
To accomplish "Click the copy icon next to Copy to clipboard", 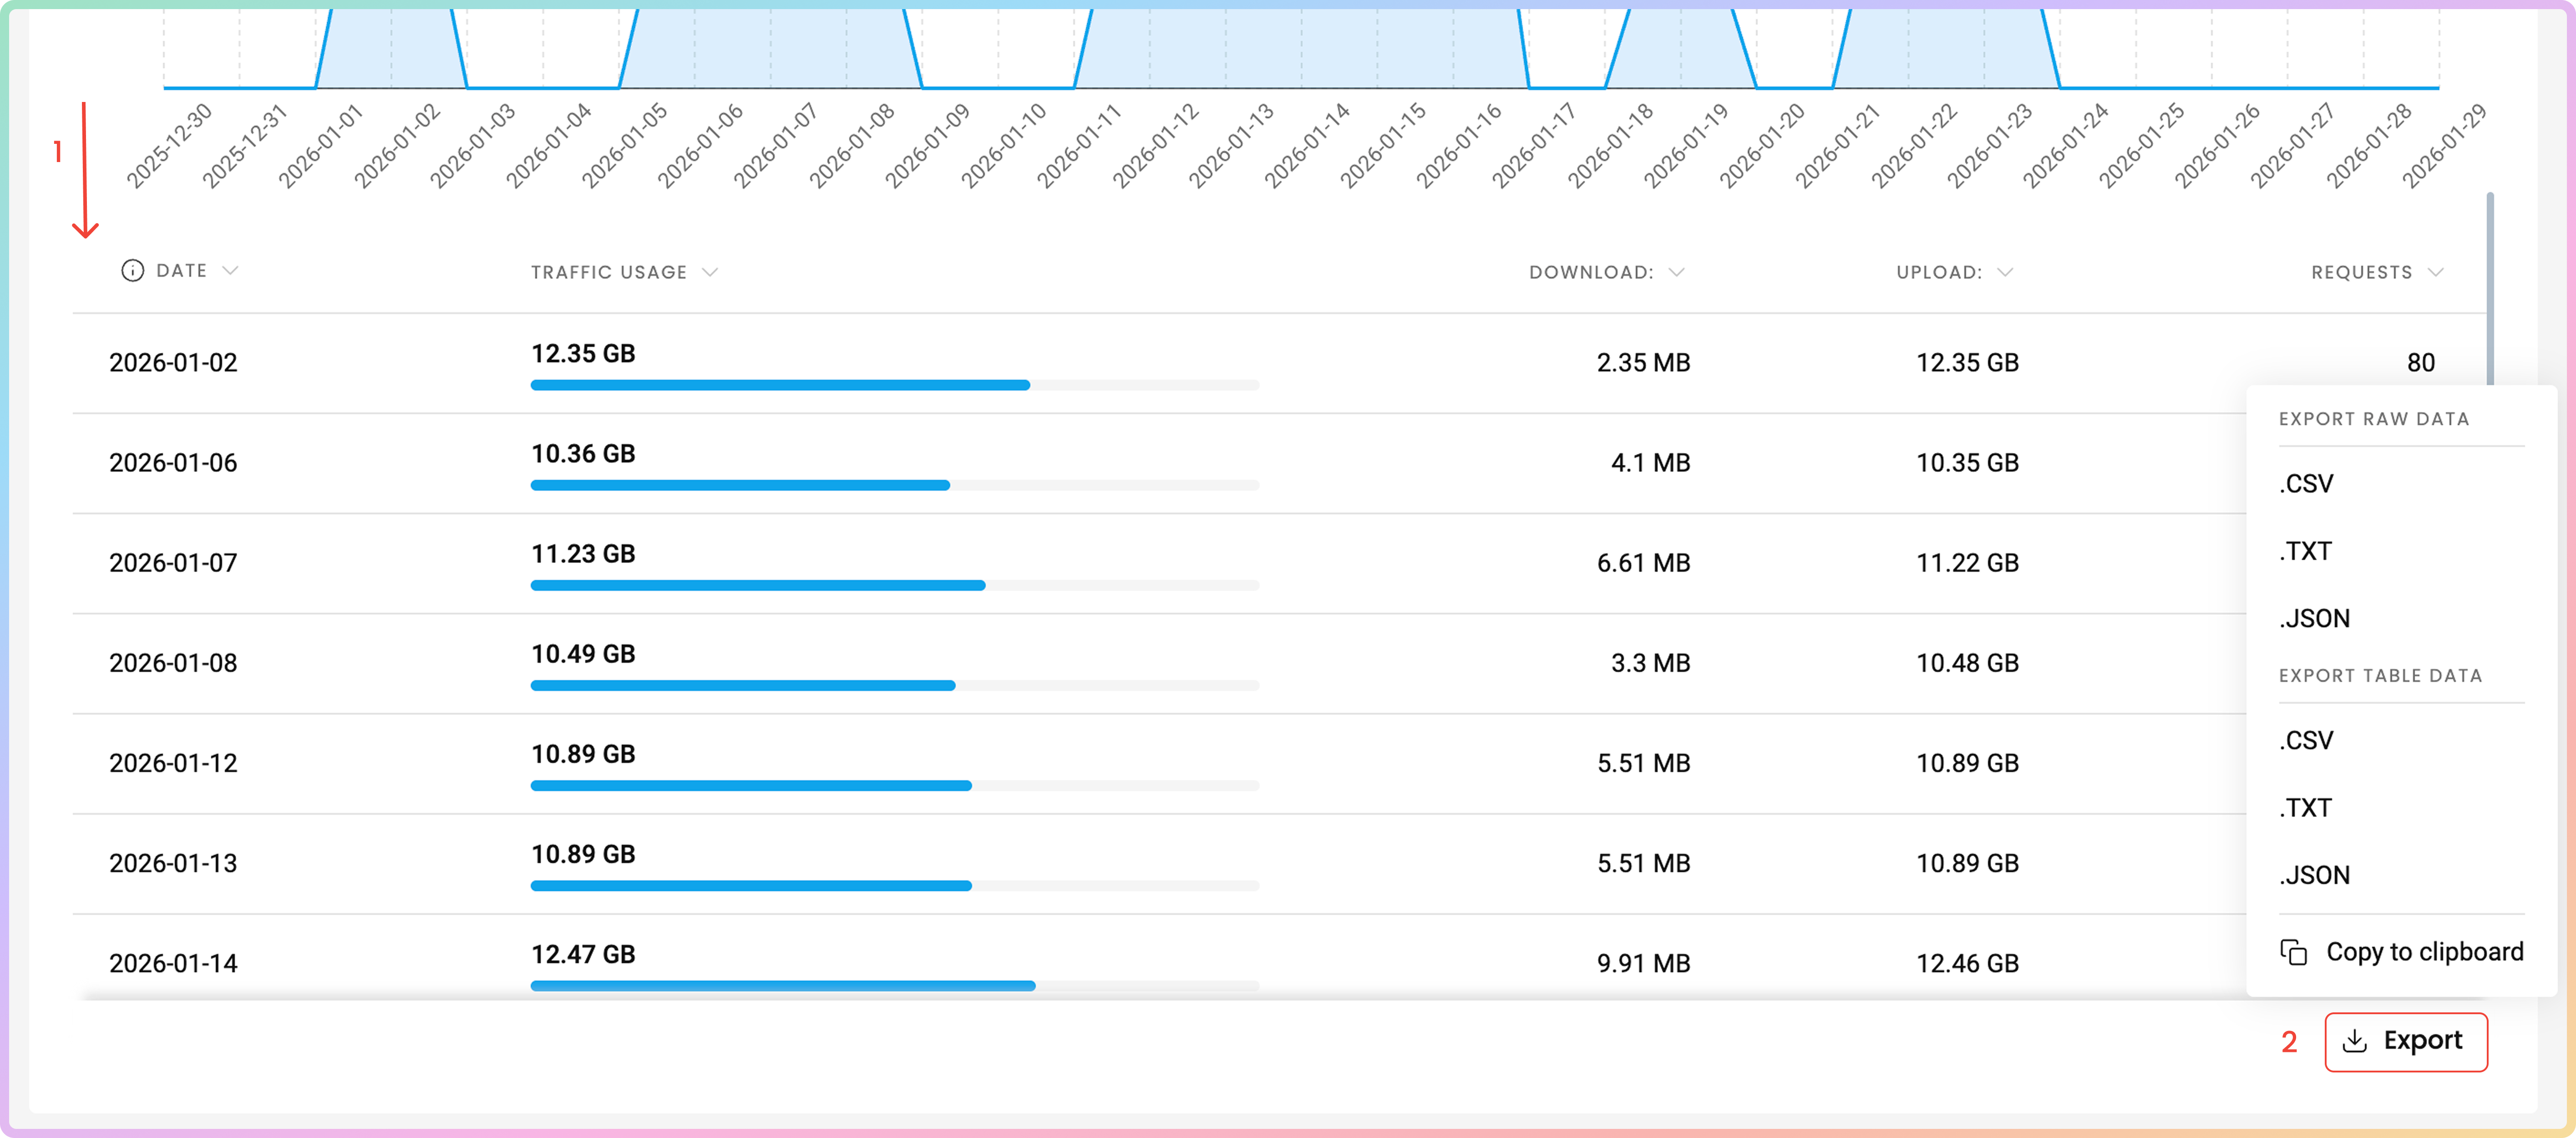I will coord(2293,952).
